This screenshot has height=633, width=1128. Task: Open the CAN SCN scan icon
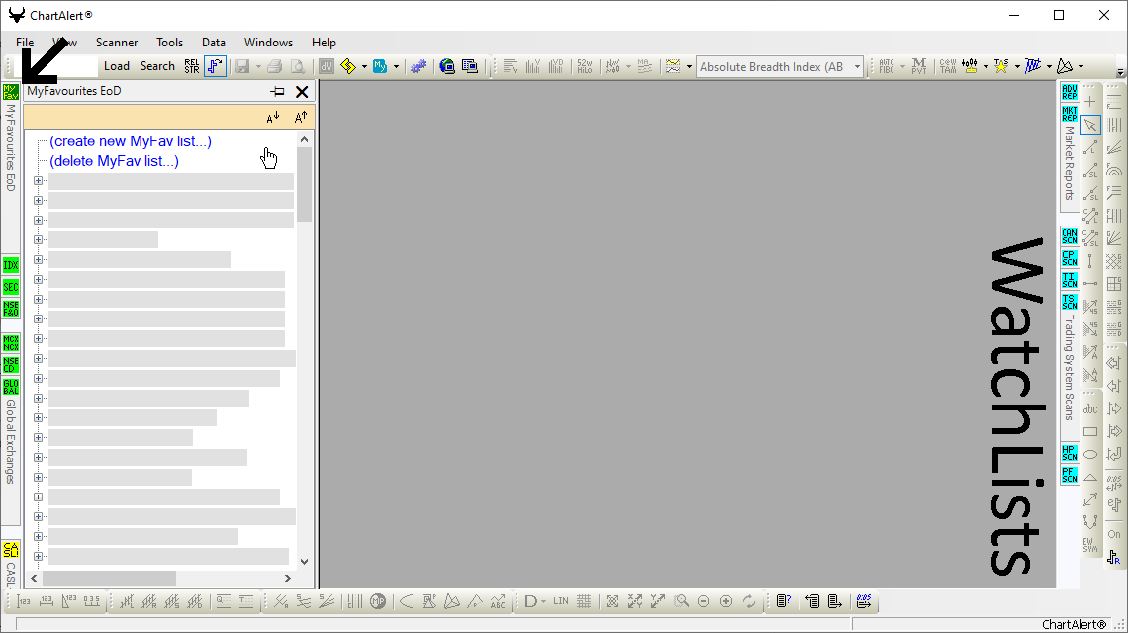(1070, 236)
